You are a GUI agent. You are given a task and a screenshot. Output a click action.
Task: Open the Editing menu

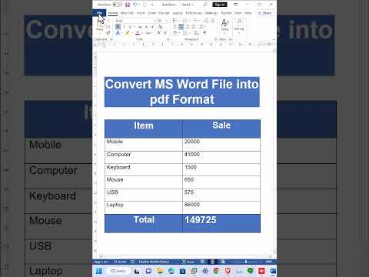coord(239,26)
